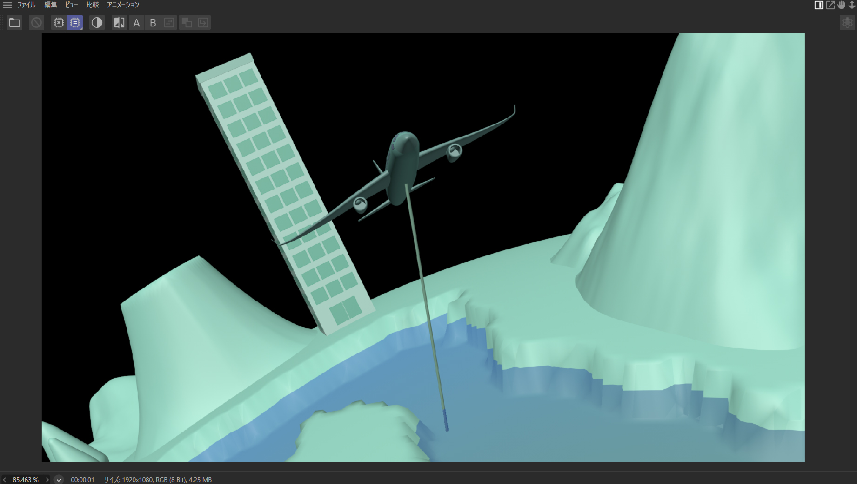Toggle the half-circle filter icon

(97, 23)
